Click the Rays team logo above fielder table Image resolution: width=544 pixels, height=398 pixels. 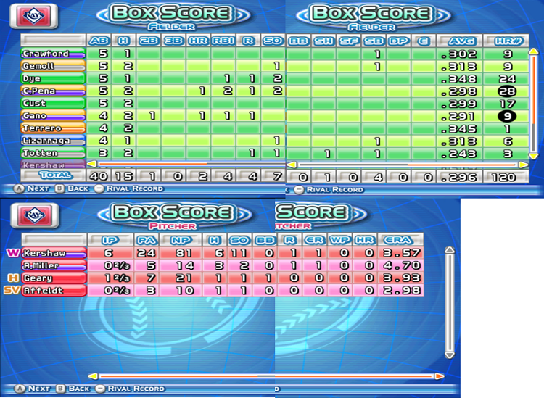tap(34, 16)
